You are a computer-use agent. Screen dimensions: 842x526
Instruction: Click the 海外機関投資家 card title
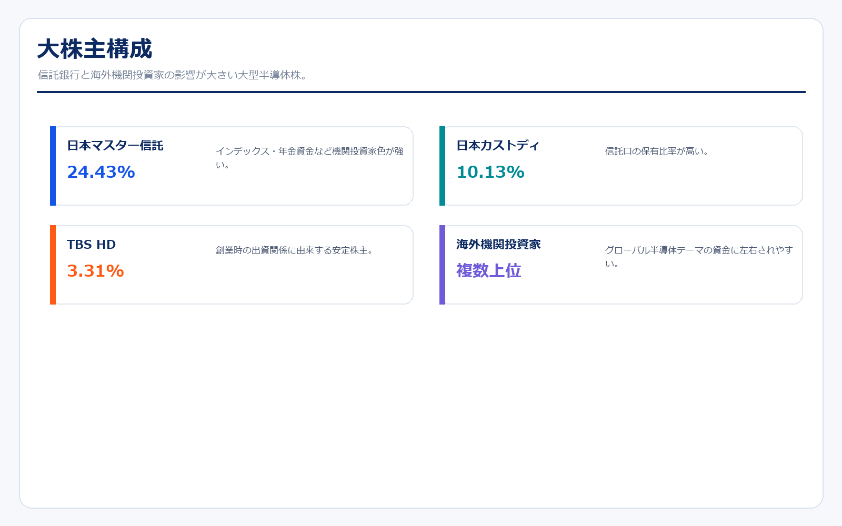click(x=498, y=245)
